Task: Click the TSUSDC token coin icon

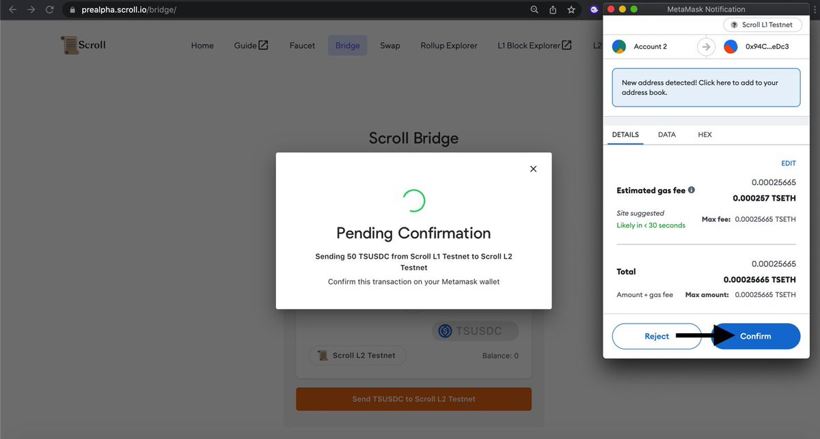Action: pyautogui.click(x=446, y=331)
